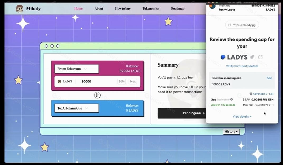Viewport: 283px width, 165px height.
Task: Click the Max amount button
Action: [133, 81]
